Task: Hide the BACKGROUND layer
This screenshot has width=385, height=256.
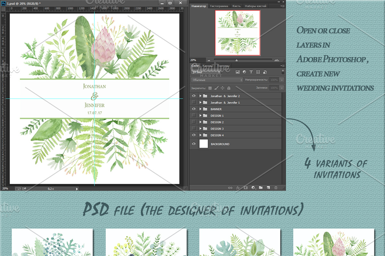Action: pos(193,144)
